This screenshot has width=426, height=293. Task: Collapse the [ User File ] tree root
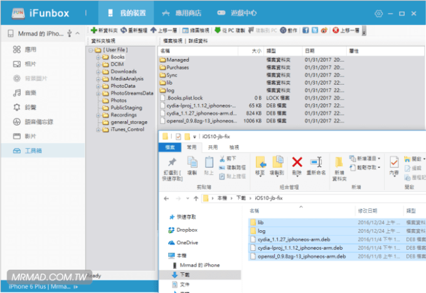[x=91, y=50]
